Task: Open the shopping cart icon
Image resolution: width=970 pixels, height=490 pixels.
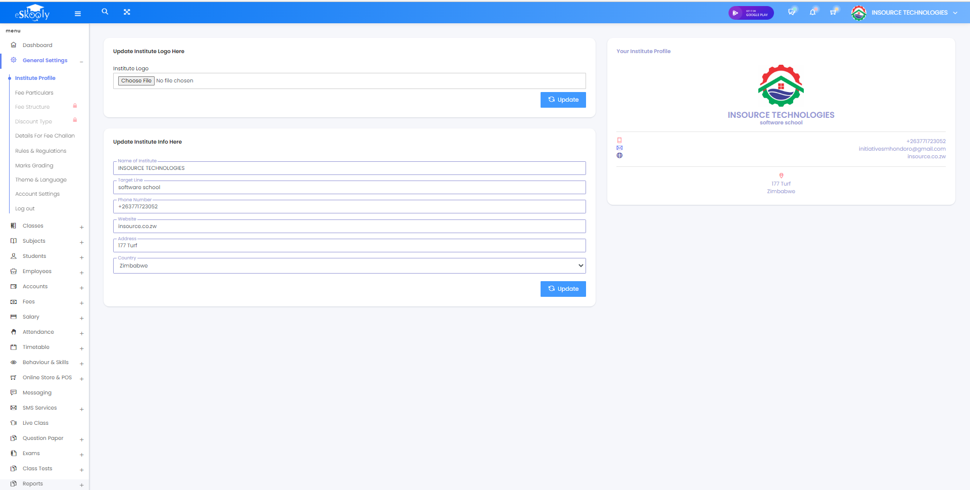Action: click(x=833, y=12)
